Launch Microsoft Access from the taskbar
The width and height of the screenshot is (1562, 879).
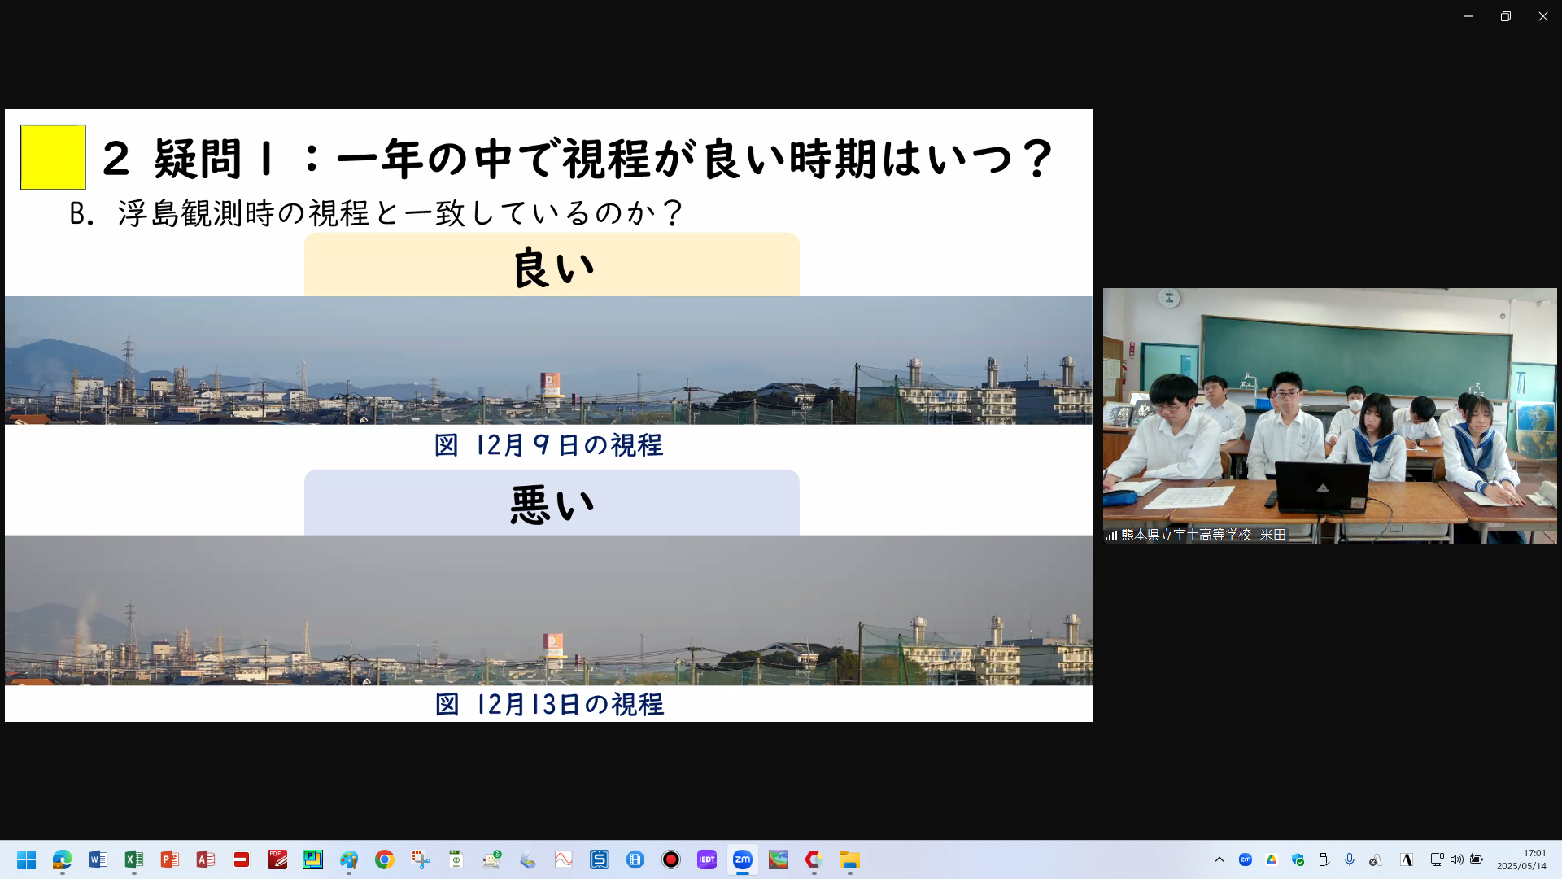[206, 859]
